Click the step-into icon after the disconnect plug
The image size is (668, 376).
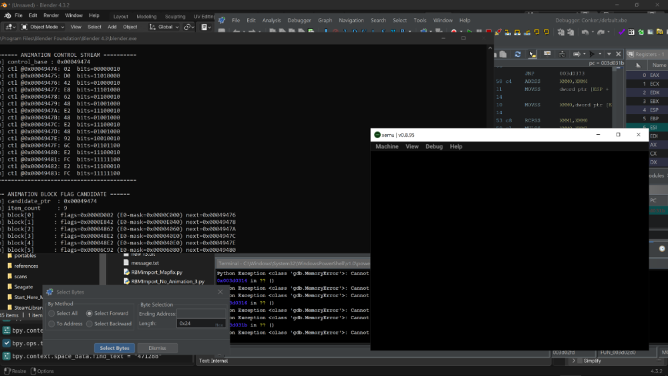click(x=508, y=32)
